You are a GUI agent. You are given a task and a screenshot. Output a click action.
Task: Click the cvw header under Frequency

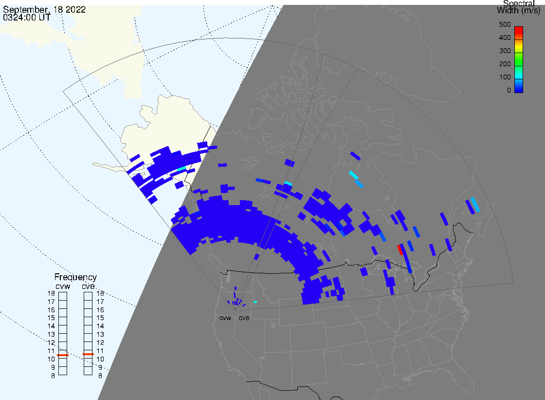[x=63, y=286]
